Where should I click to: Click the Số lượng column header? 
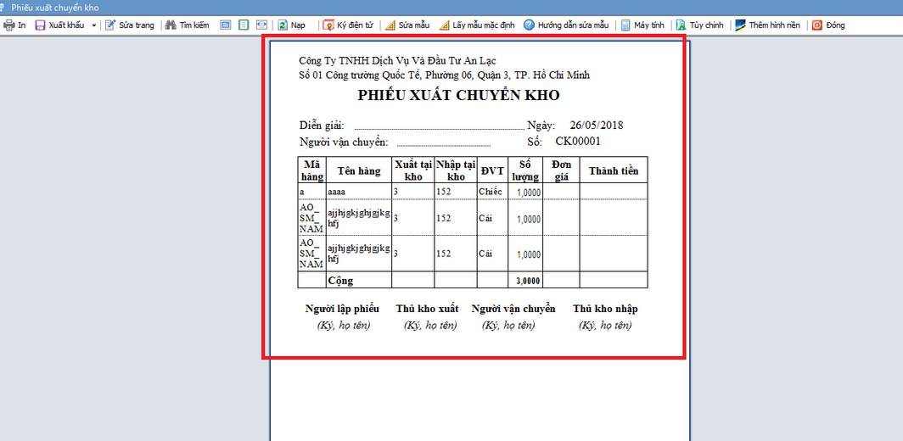click(525, 170)
